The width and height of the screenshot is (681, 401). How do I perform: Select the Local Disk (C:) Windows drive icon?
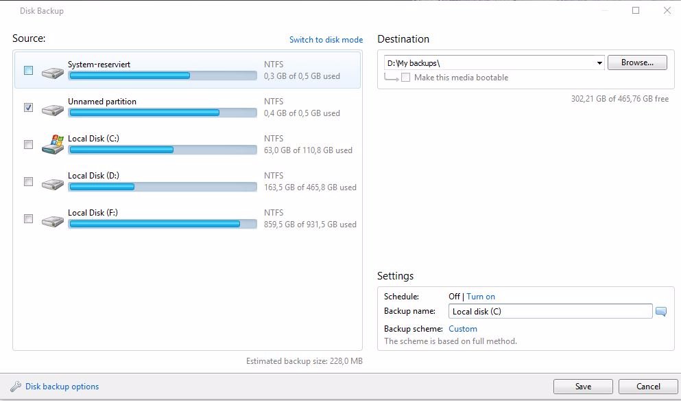53,144
